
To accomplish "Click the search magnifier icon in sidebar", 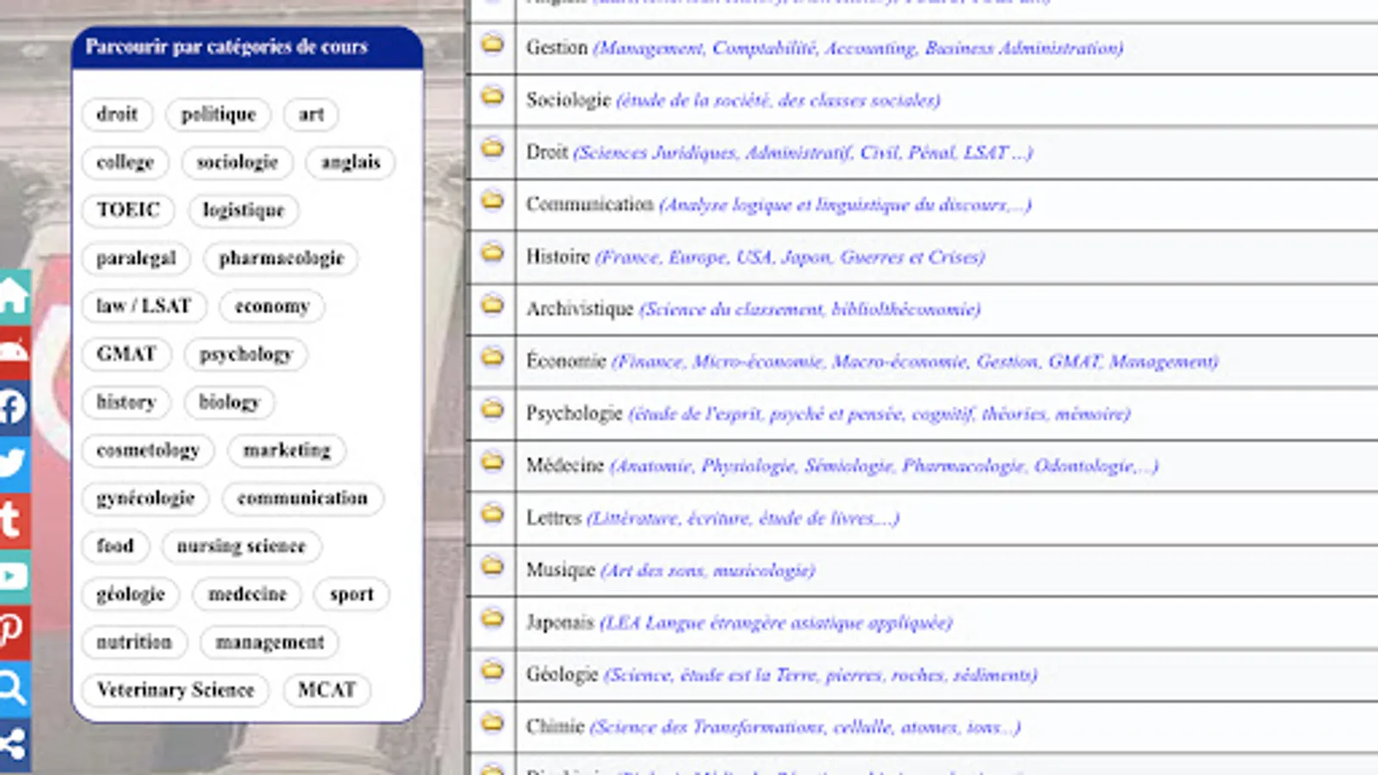I will point(15,689).
